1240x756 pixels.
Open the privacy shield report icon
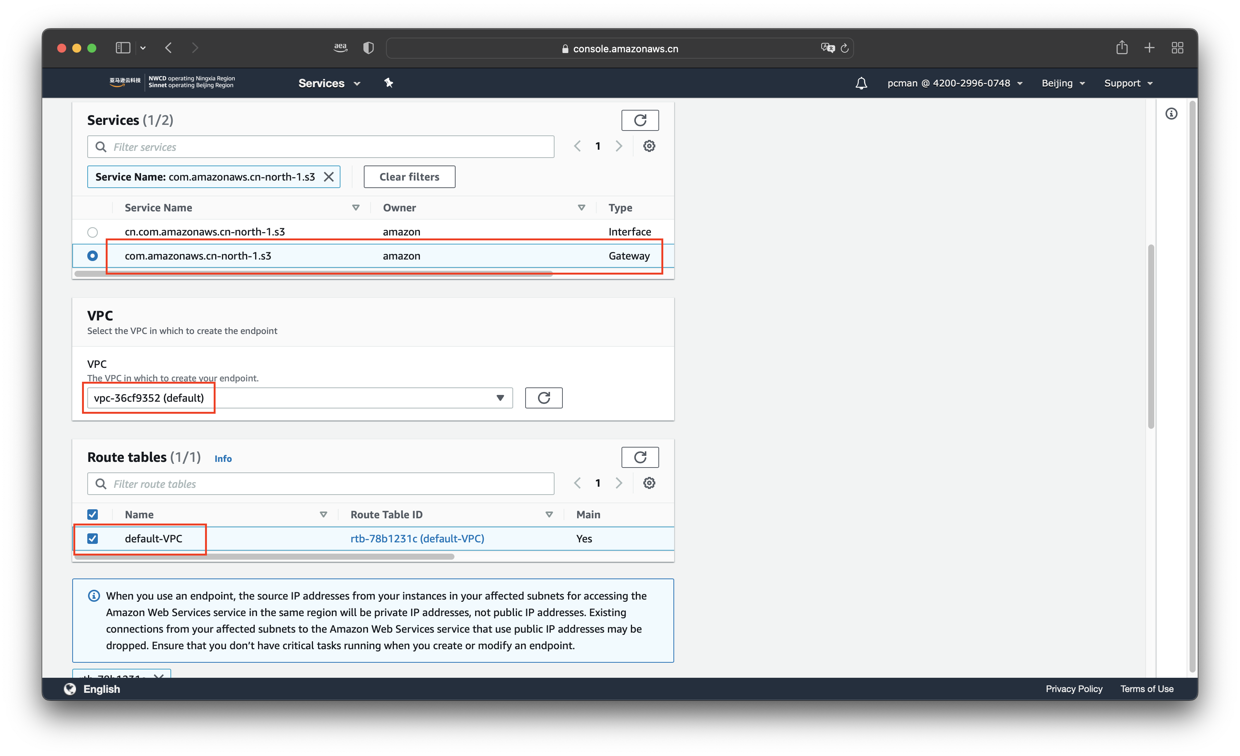[x=368, y=48]
